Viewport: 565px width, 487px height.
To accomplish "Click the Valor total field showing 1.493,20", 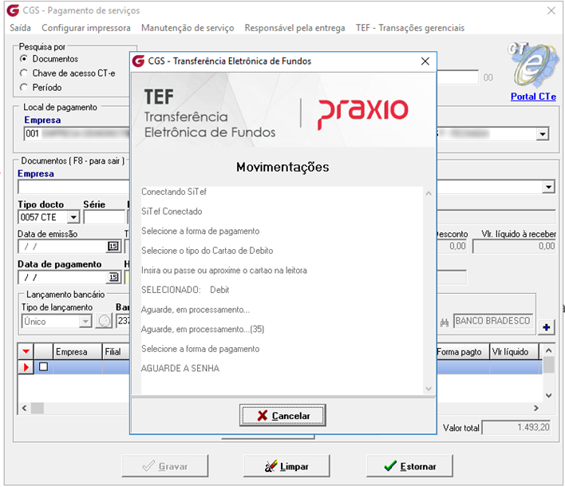I will coord(516,427).
